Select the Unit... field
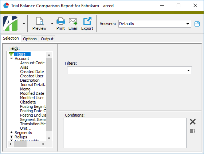Viewport: 204px width, 154px height. [x=25, y=128]
